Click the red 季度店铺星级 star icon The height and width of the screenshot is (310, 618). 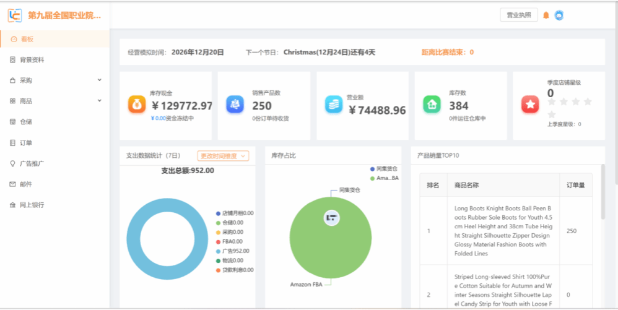530,105
